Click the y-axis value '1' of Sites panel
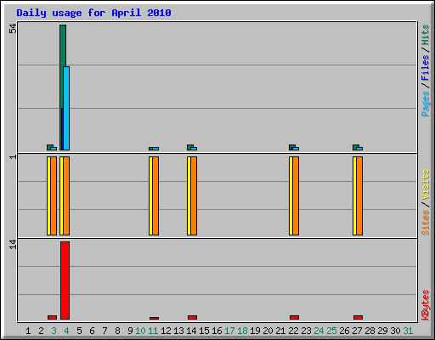The image size is (435, 340). tap(13, 156)
